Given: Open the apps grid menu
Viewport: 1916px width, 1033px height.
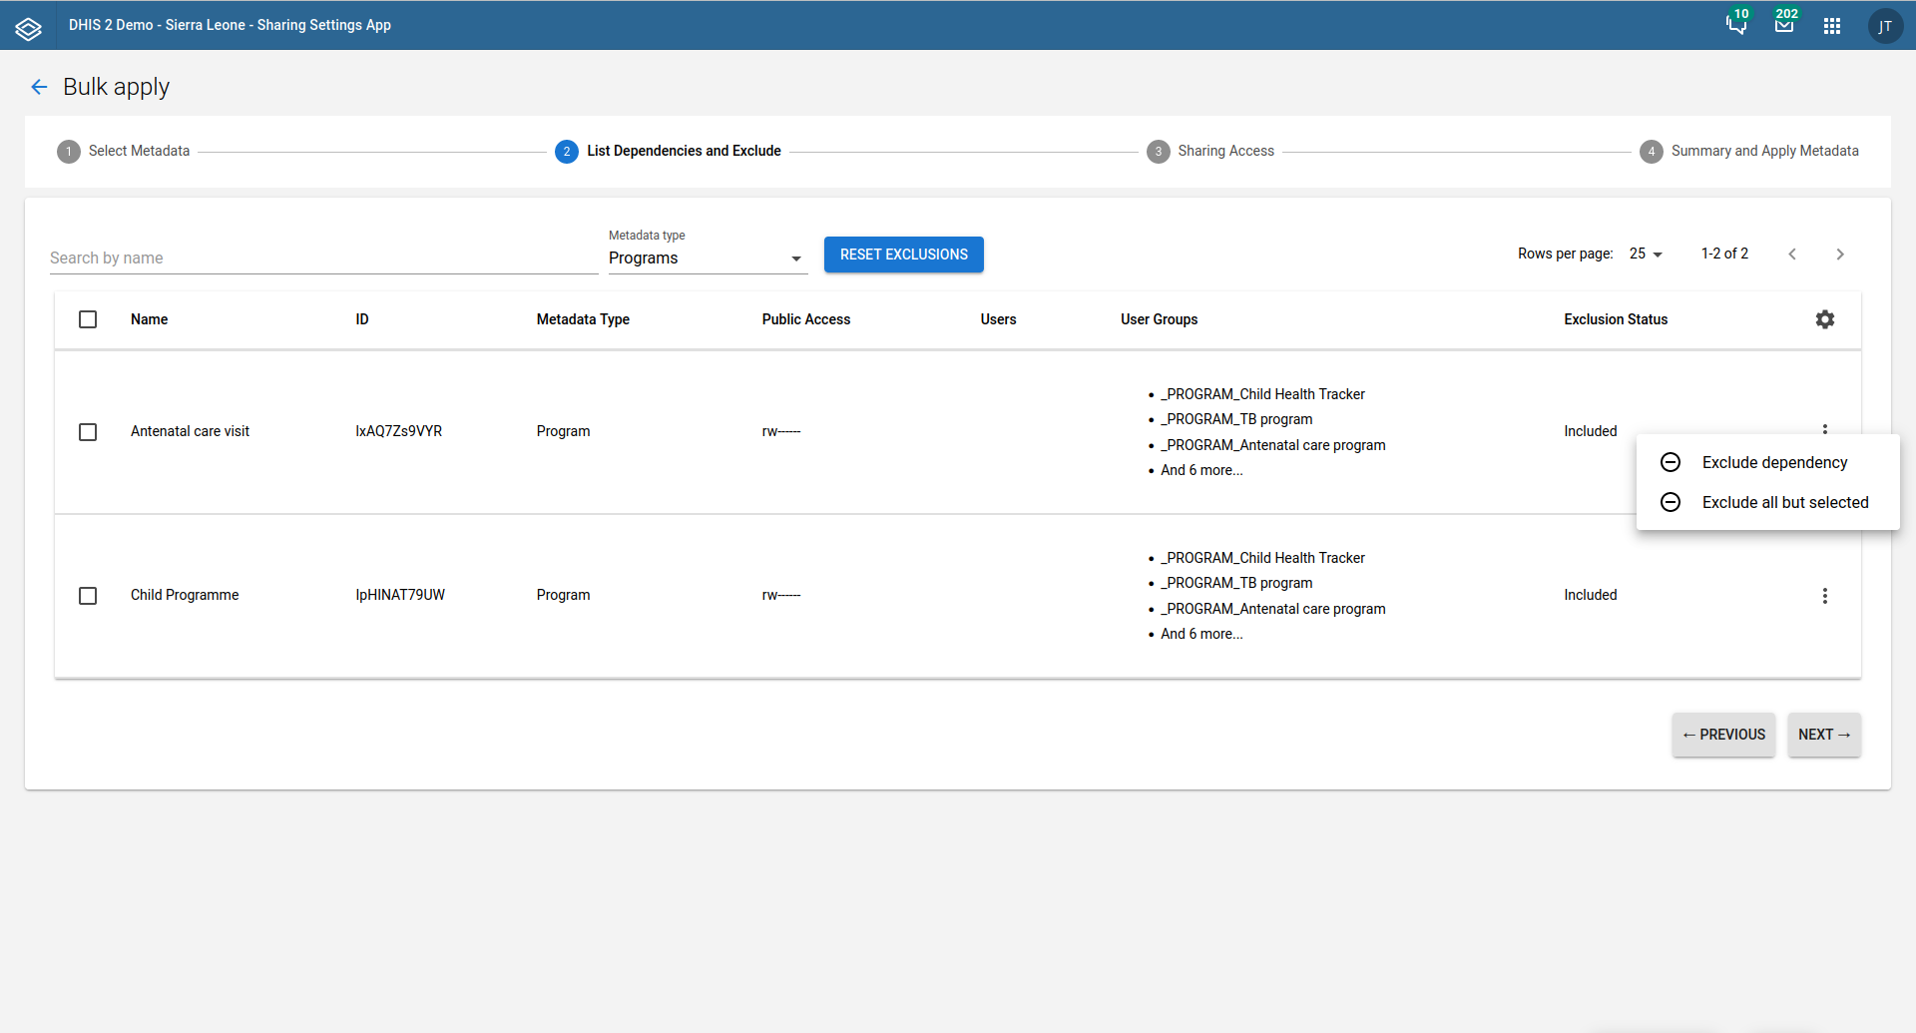Looking at the screenshot, I should (1832, 26).
